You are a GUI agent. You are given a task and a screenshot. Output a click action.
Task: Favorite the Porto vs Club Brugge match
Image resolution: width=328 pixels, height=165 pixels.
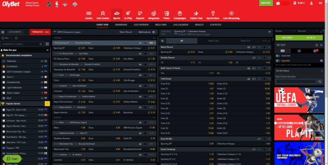tap(145, 75)
